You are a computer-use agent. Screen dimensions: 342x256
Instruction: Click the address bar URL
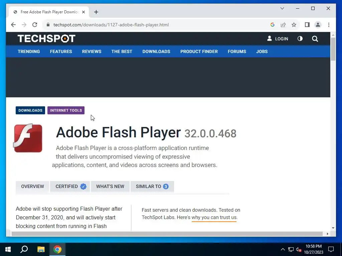pos(111,25)
